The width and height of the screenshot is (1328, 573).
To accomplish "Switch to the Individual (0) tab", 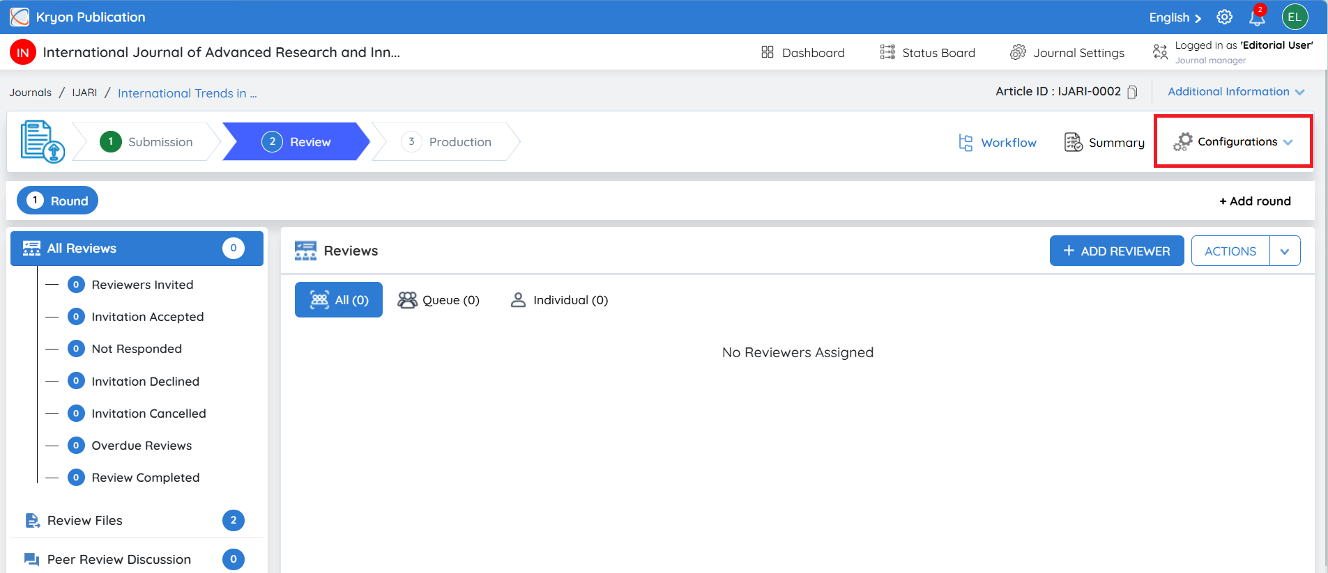I will [559, 300].
